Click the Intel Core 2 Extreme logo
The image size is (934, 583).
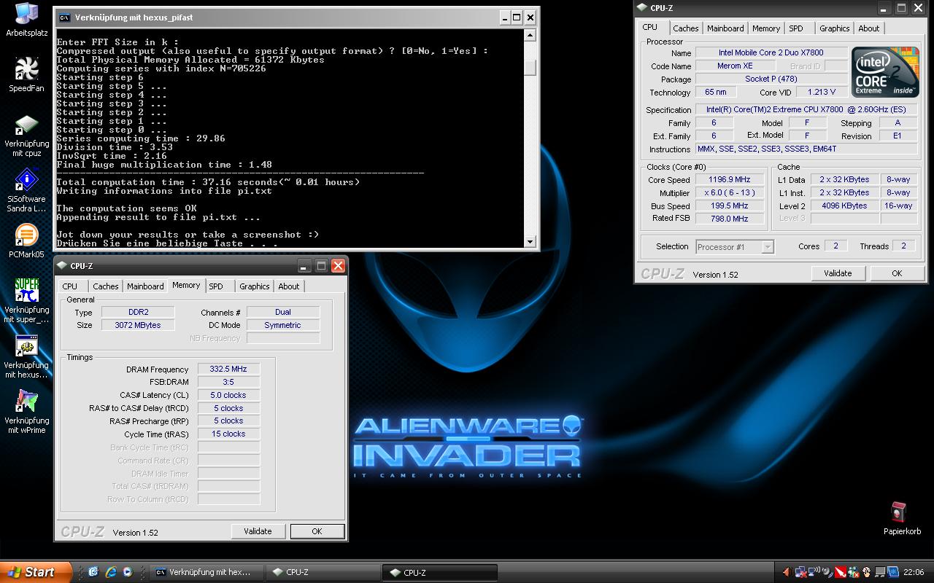click(884, 71)
